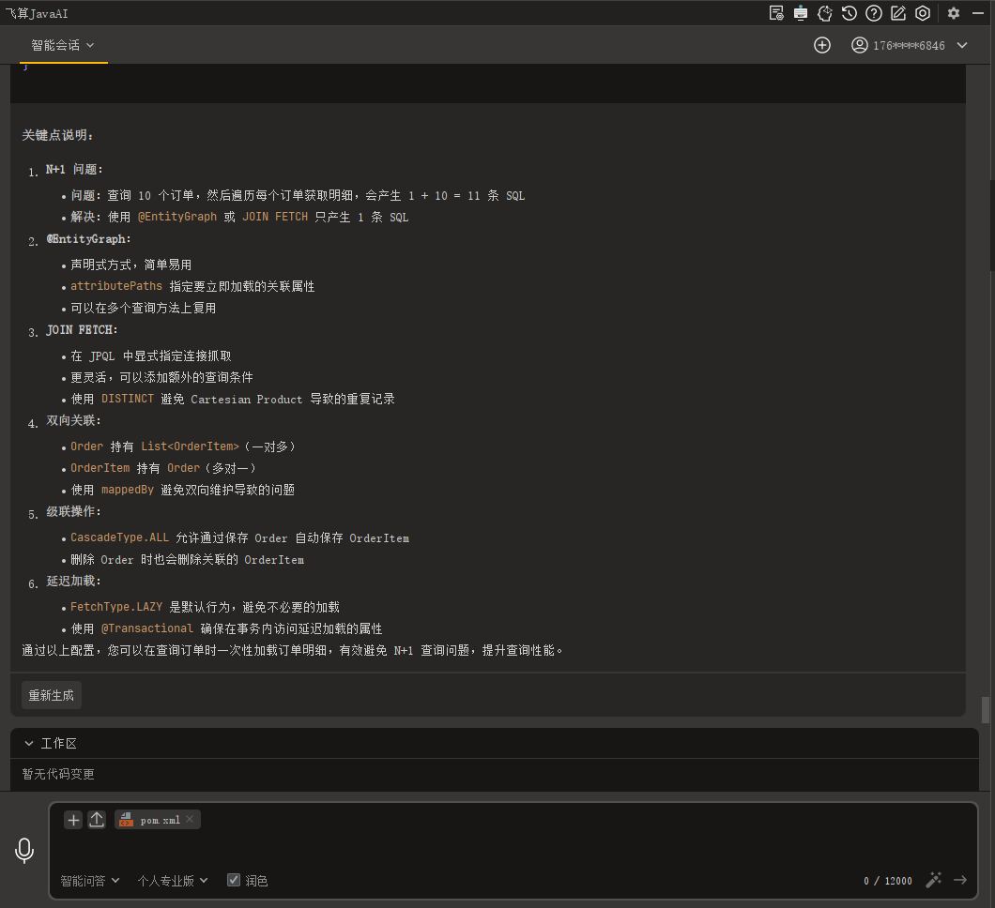Image resolution: width=995 pixels, height=908 pixels.
Task: Open the 个人专业版 edition dropdown
Action: (173, 880)
